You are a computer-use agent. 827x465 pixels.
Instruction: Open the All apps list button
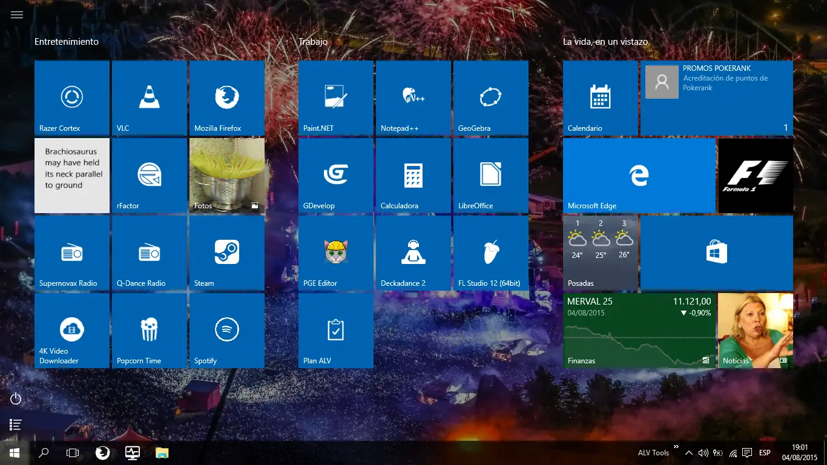coord(16,425)
